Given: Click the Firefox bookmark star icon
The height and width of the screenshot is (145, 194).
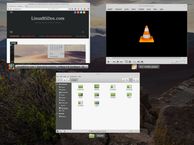Looking at the screenshot, I should click(70, 9).
